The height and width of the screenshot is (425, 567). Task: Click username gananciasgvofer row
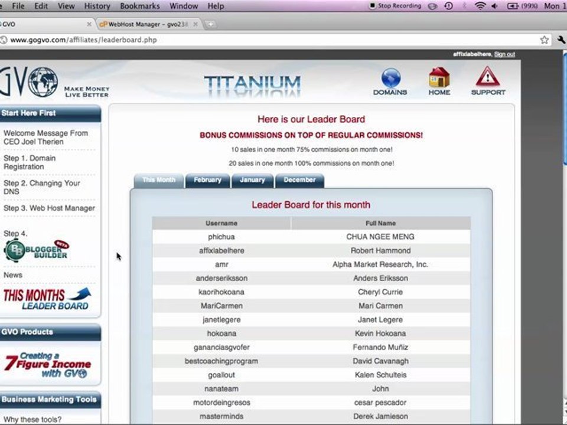(221, 347)
